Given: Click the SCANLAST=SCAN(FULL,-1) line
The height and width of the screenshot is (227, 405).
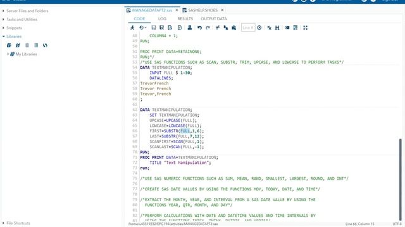Looking at the screenshot, I should click(177, 147).
